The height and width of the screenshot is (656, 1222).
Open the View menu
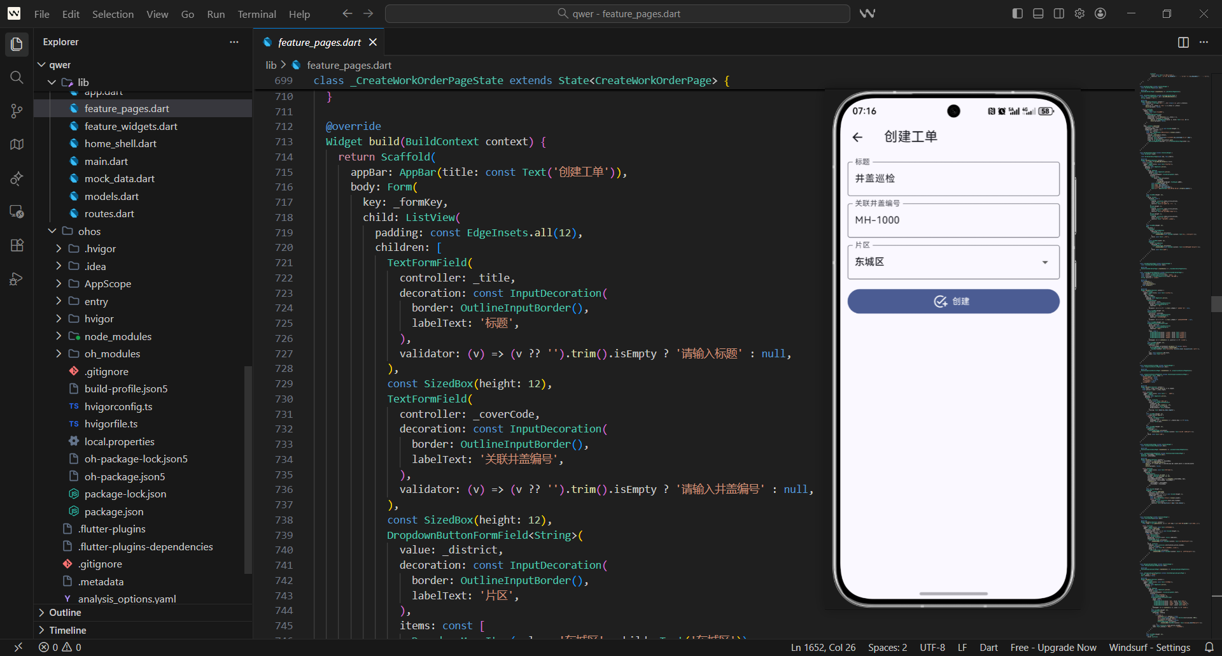[x=157, y=14]
